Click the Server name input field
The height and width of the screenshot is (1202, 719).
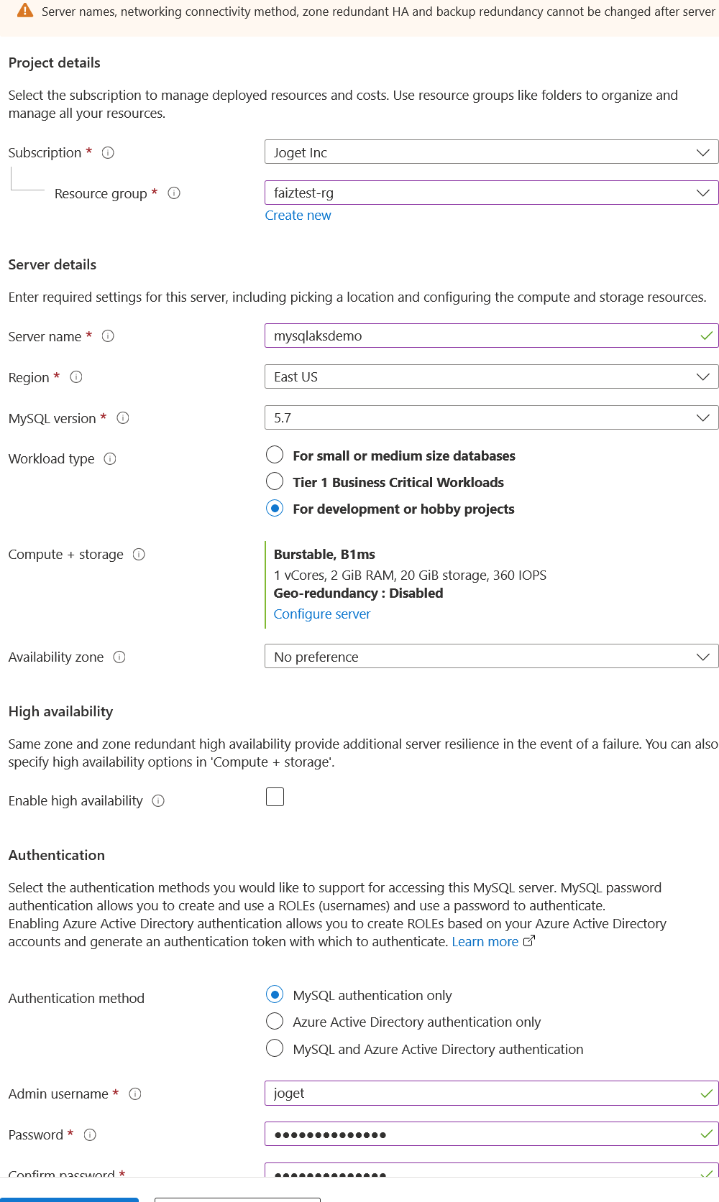[482, 336]
